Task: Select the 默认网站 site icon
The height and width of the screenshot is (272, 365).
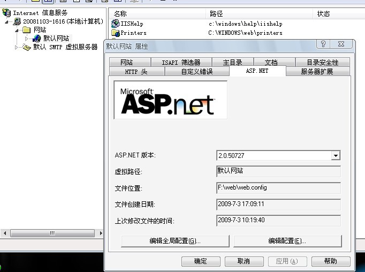Action: pos(36,39)
